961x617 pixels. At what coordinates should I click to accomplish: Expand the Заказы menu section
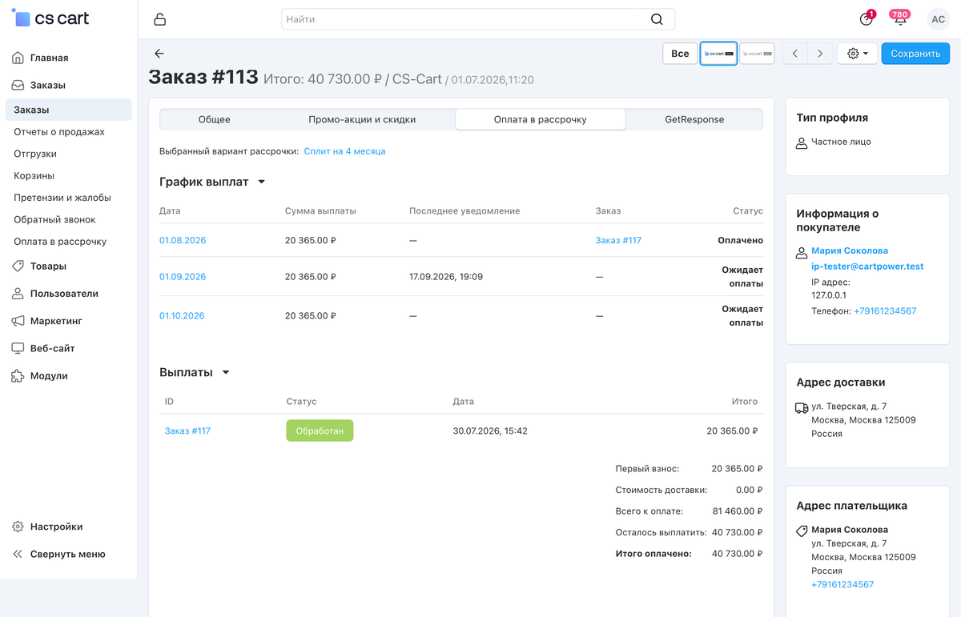click(x=48, y=85)
